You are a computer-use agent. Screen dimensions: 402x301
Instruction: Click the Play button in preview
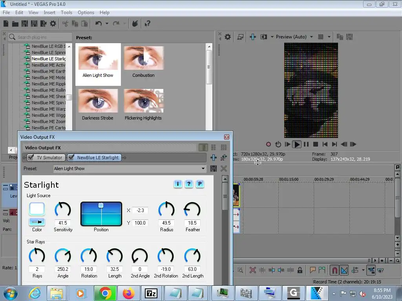pos(297,144)
